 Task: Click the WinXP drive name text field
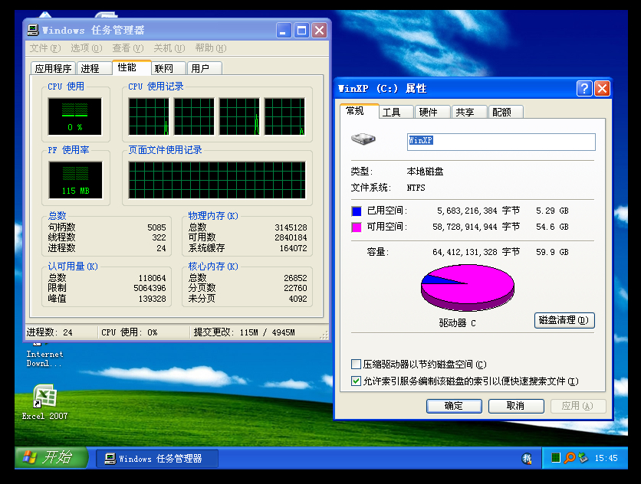(x=500, y=142)
